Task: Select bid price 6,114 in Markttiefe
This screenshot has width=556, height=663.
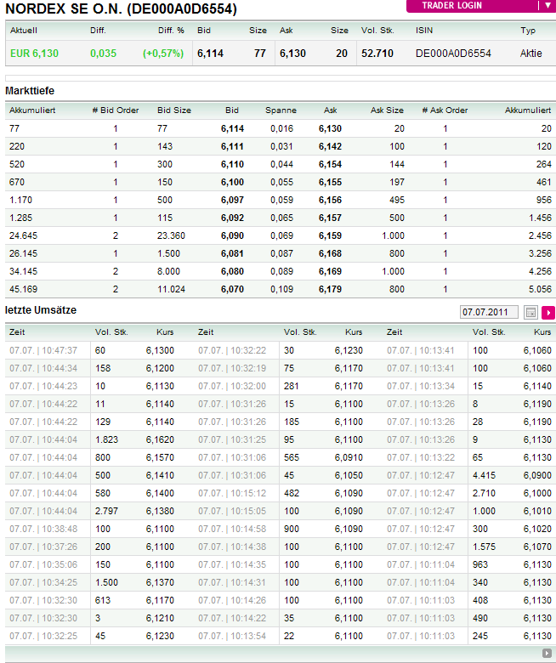Action: click(232, 128)
